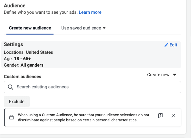This screenshot has width=191, height=138.
Task: Click the Custom Audience notice text
Action: tap(84, 118)
